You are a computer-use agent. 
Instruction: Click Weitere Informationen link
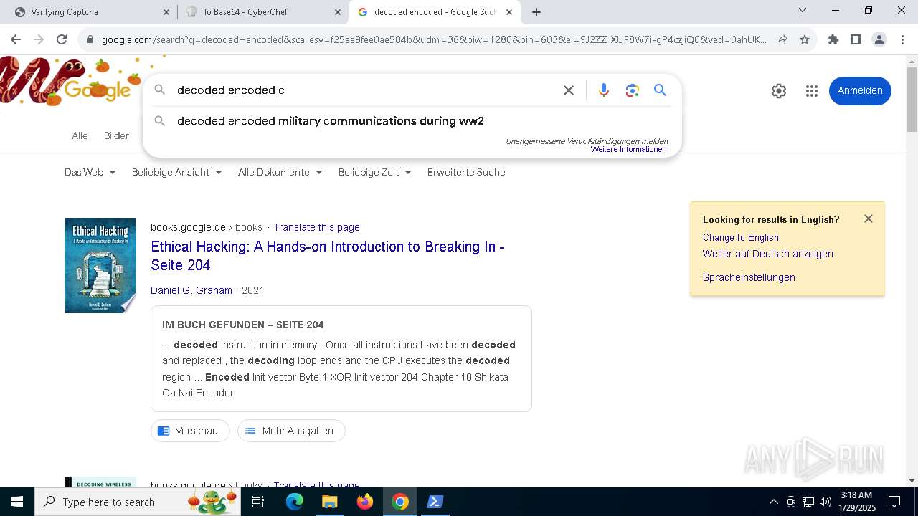click(629, 149)
